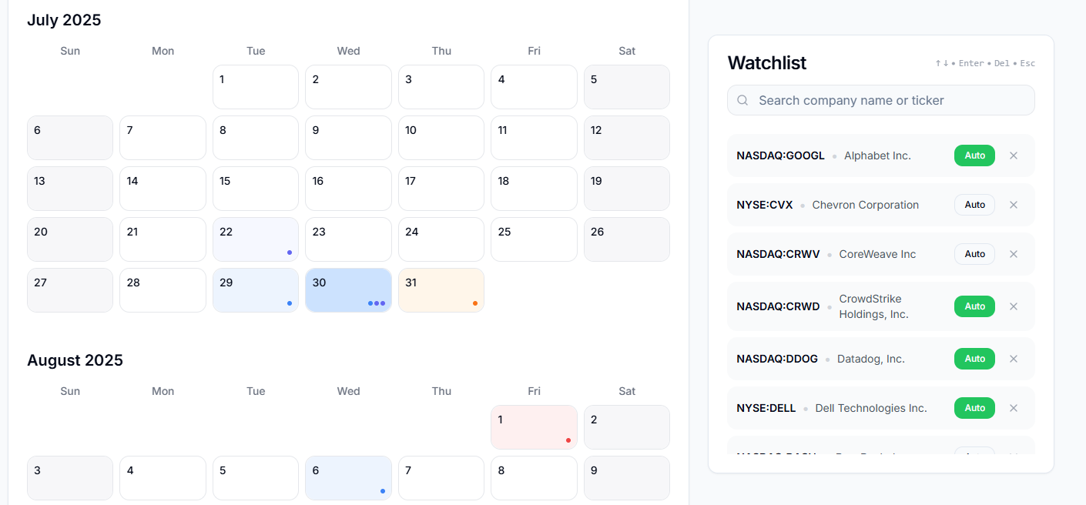1086x505 pixels.
Task: Select July 21 calendar cell
Action: (x=163, y=239)
